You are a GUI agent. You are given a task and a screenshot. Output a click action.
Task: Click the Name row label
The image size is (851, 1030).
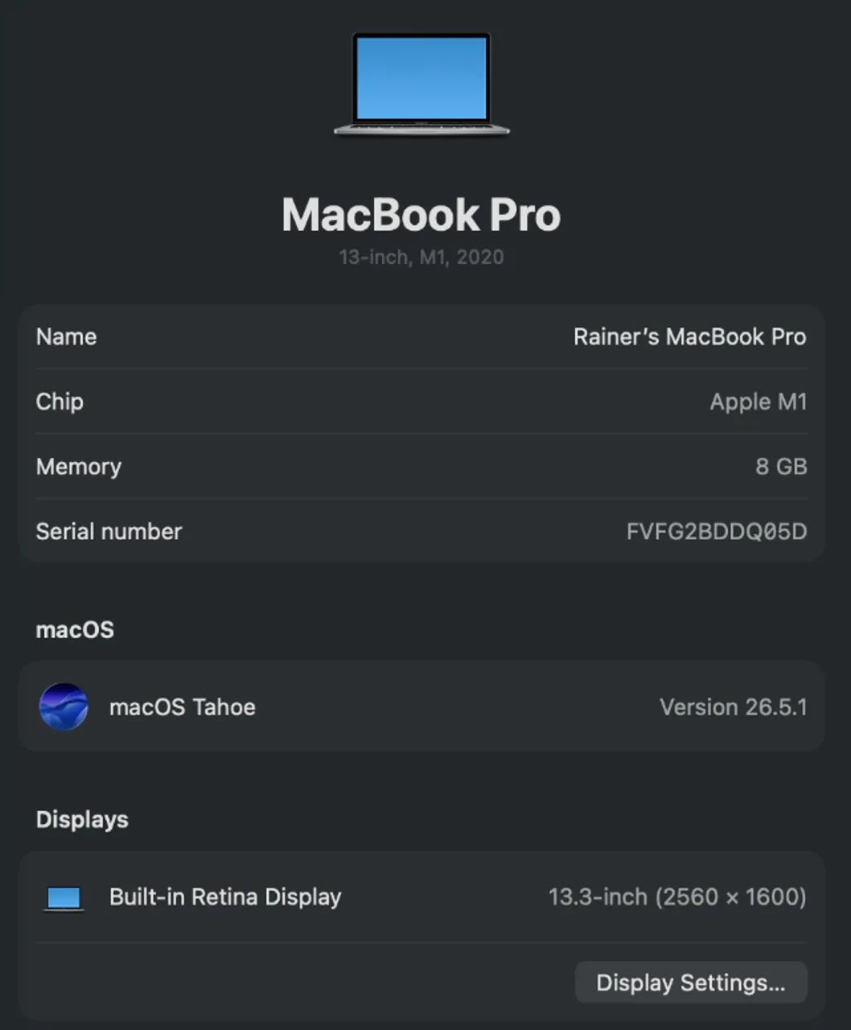66,336
